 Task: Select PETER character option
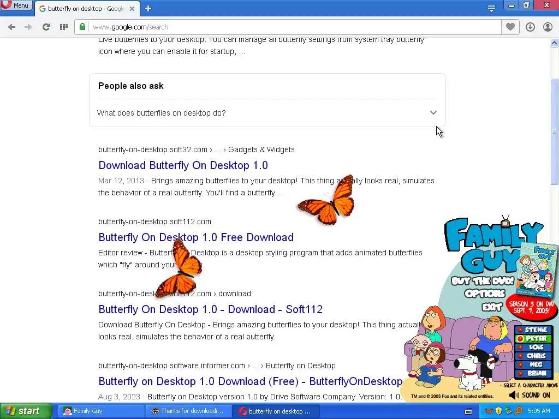[533, 338]
